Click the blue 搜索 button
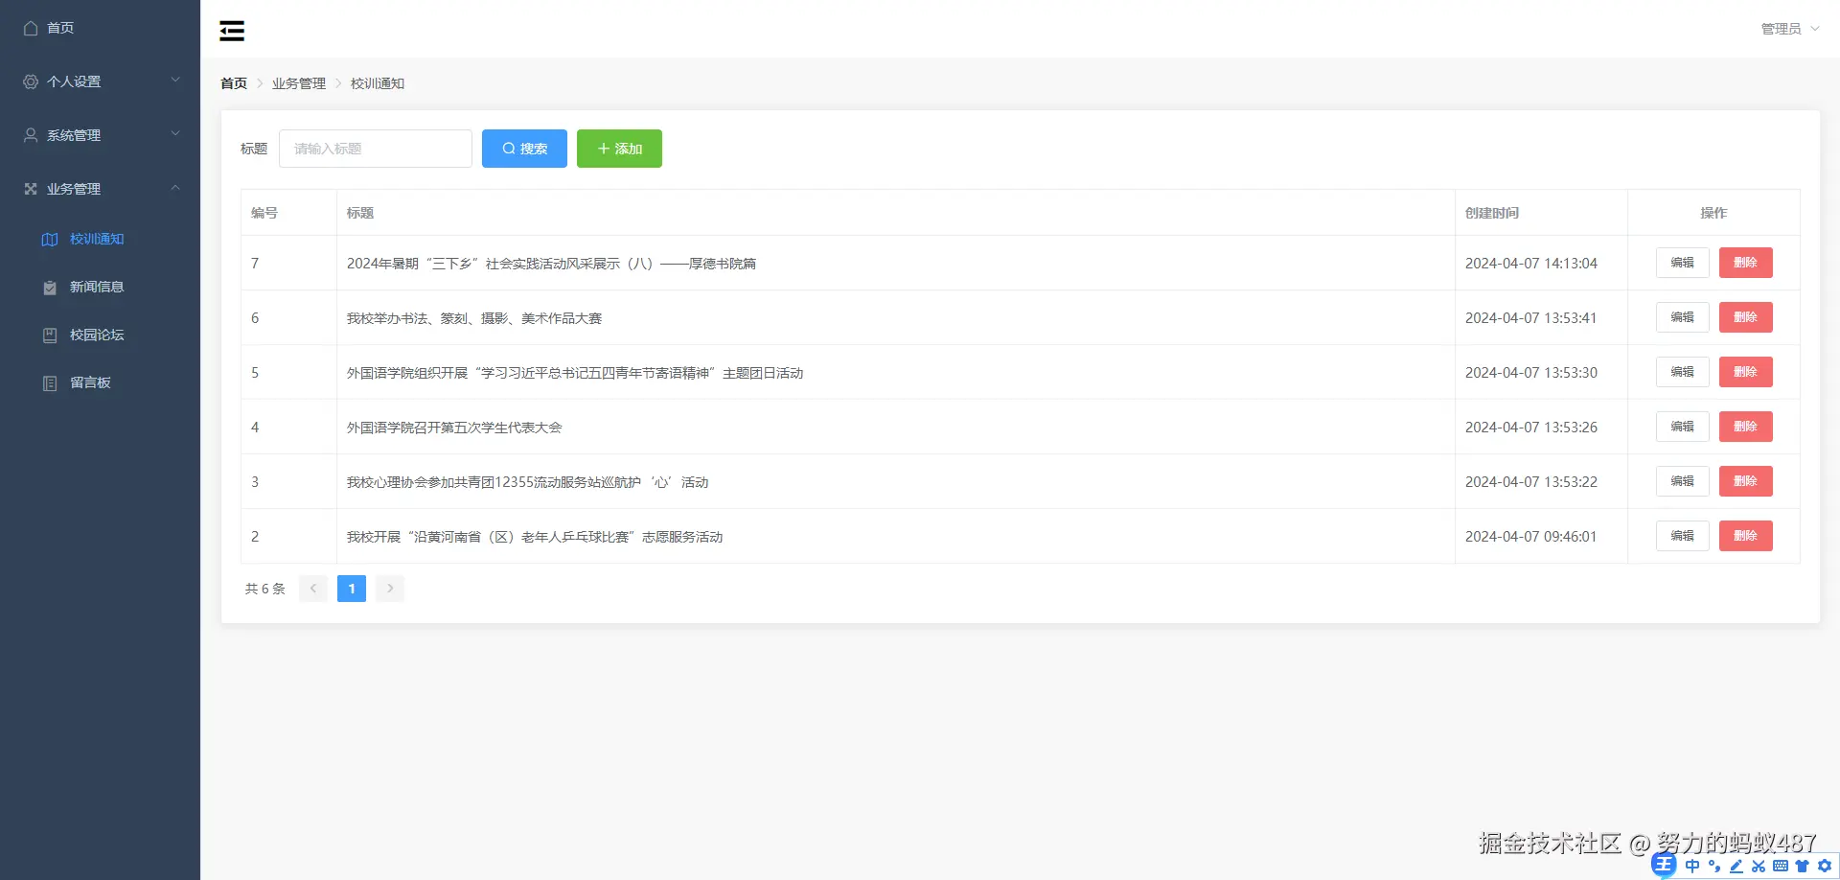Screen dimensions: 1840x880 click(524, 149)
